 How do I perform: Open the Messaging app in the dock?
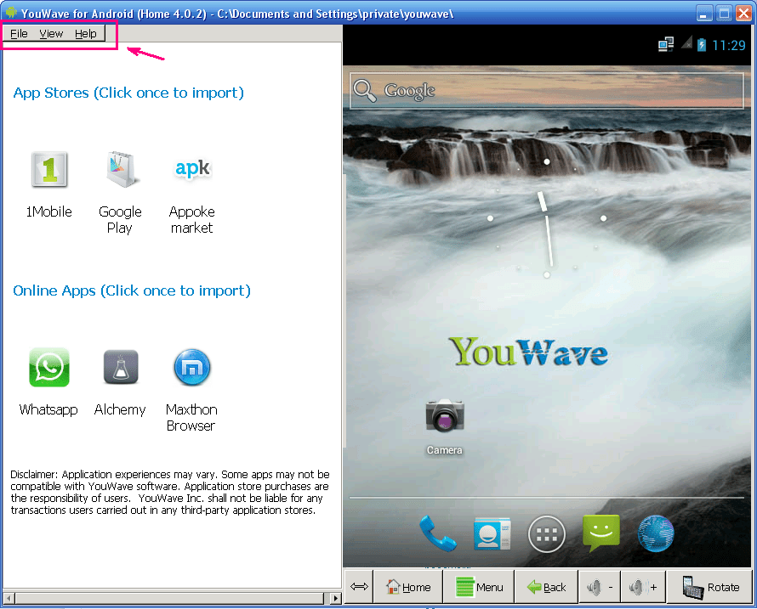click(601, 533)
